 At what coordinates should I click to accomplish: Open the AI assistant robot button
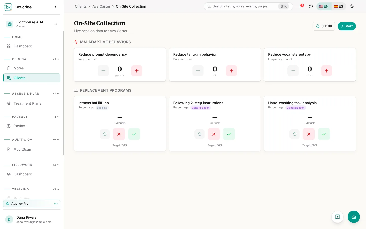pos(354,217)
